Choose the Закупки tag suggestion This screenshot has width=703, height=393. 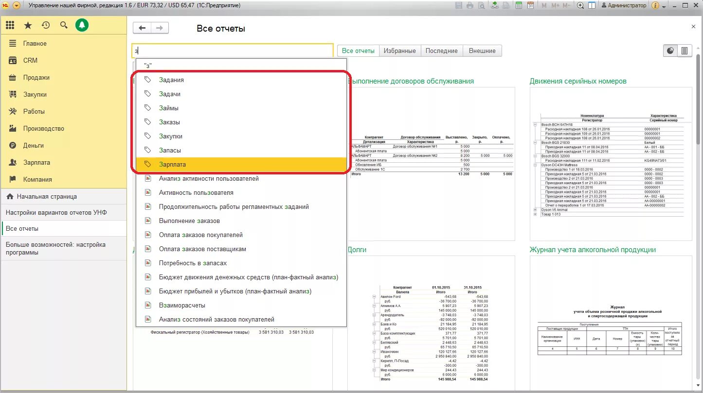click(241, 136)
